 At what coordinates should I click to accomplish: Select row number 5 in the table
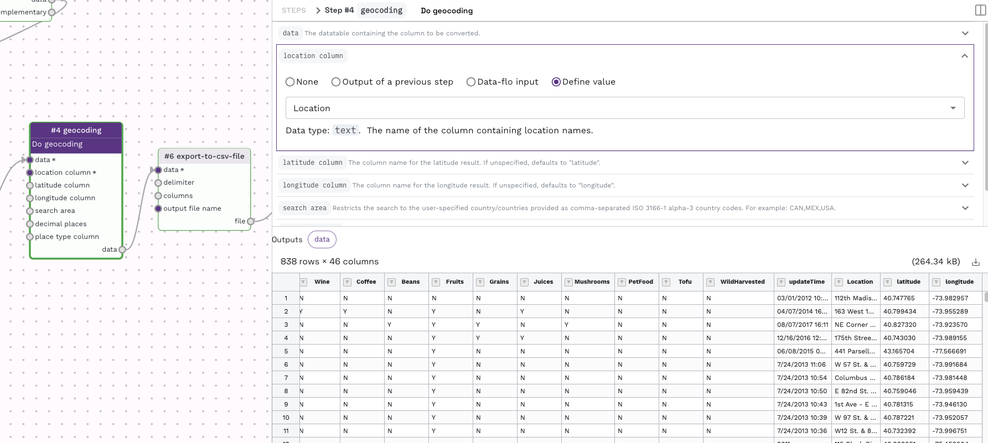[286, 351]
